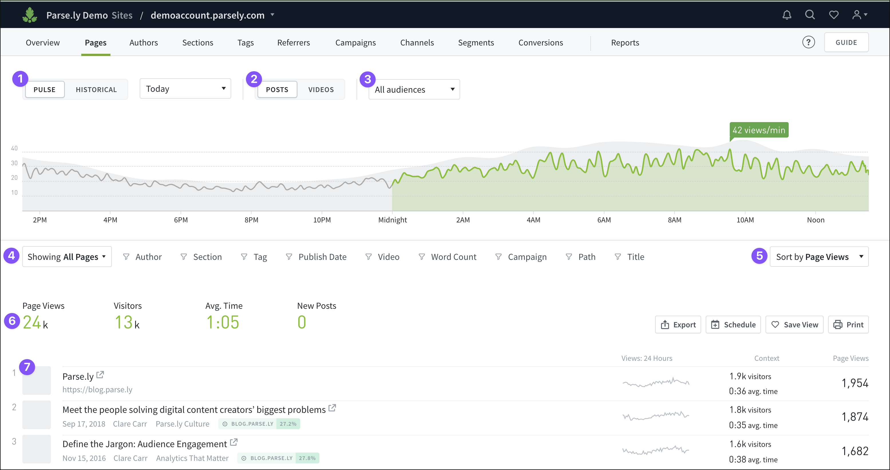This screenshot has height=470, width=890.
Task: Go to the Authors tab
Action: pyautogui.click(x=144, y=42)
